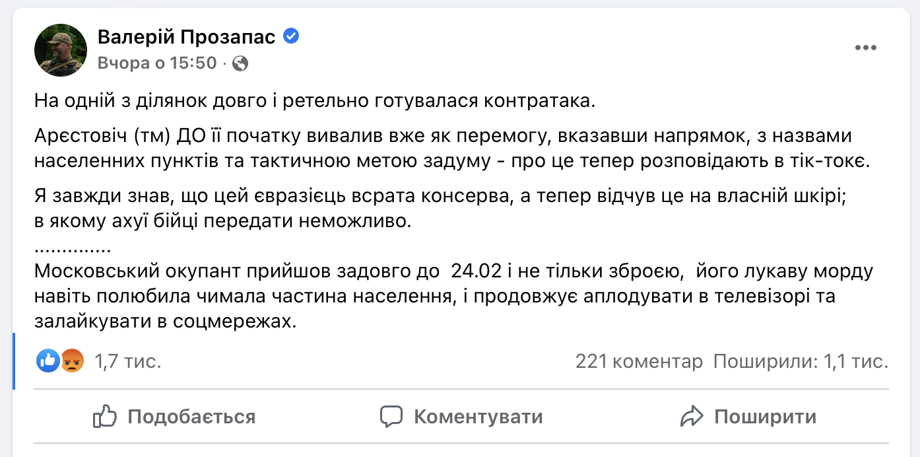View the Поширили: 1,1 тис. shares list
Screen dimensions: 920x457
[801, 361]
